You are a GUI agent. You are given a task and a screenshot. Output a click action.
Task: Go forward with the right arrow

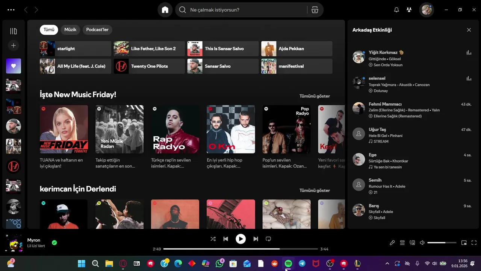pyautogui.click(x=36, y=10)
